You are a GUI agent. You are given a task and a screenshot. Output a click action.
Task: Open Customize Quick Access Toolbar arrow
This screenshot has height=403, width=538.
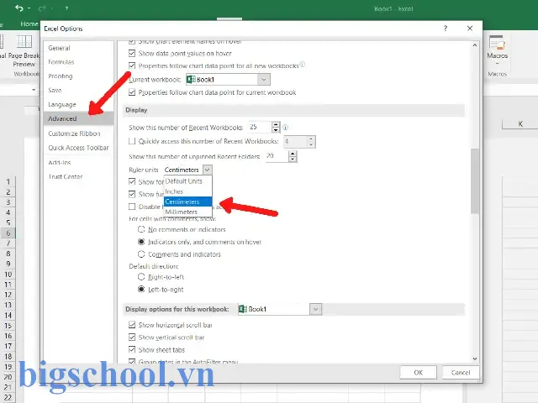tap(66, 8)
